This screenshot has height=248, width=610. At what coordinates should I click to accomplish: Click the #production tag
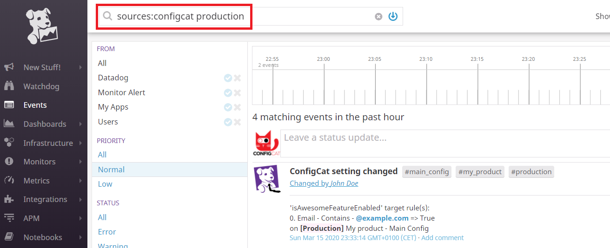coord(531,172)
